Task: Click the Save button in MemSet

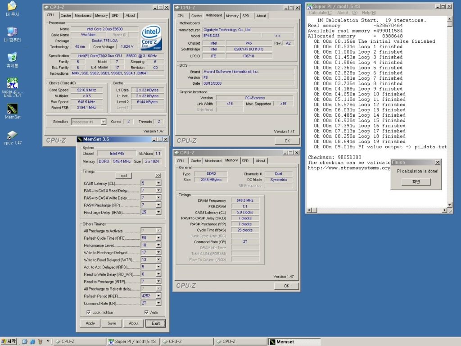Action: click(x=112, y=323)
